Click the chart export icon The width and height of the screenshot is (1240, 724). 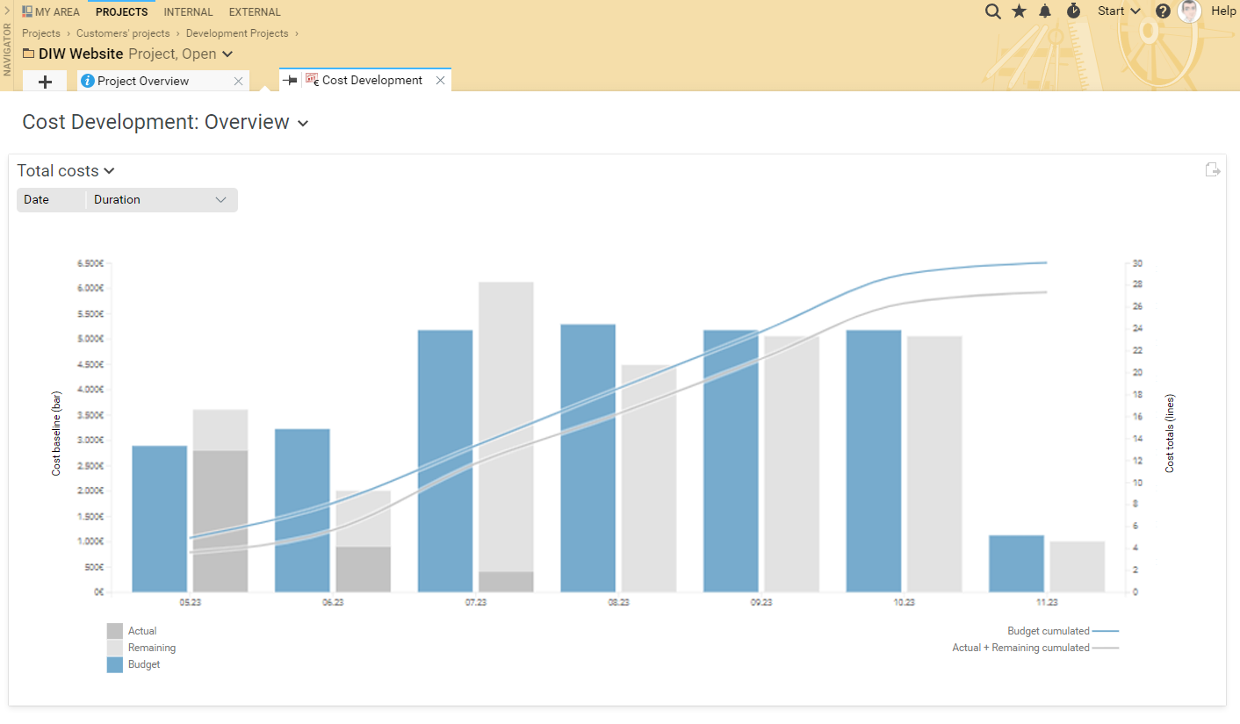pyautogui.click(x=1213, y=170)
